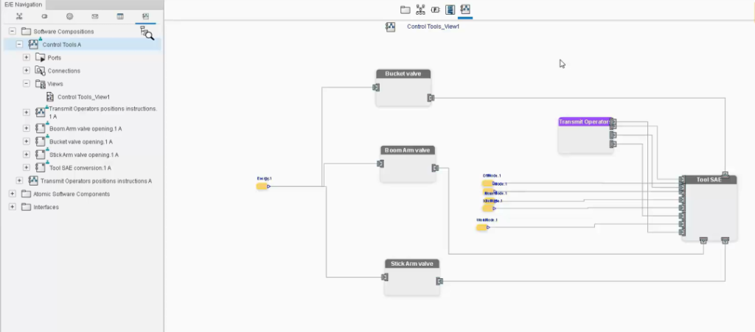Click the Tool SAE component block
Screen dimensions: 755x332
click(x=706, y=210)
